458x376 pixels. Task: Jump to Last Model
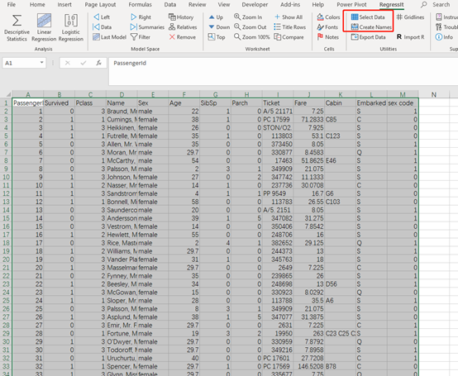coord(109,37)
